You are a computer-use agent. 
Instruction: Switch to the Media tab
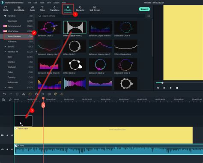click(6, 9)
